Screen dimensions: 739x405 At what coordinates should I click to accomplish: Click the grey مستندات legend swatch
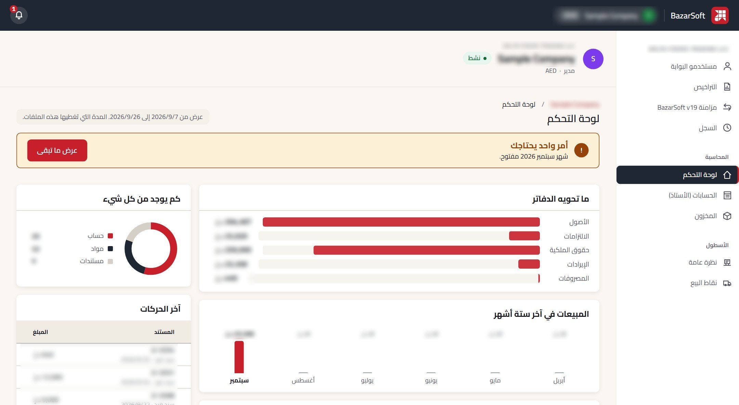(x=110, y=261)
